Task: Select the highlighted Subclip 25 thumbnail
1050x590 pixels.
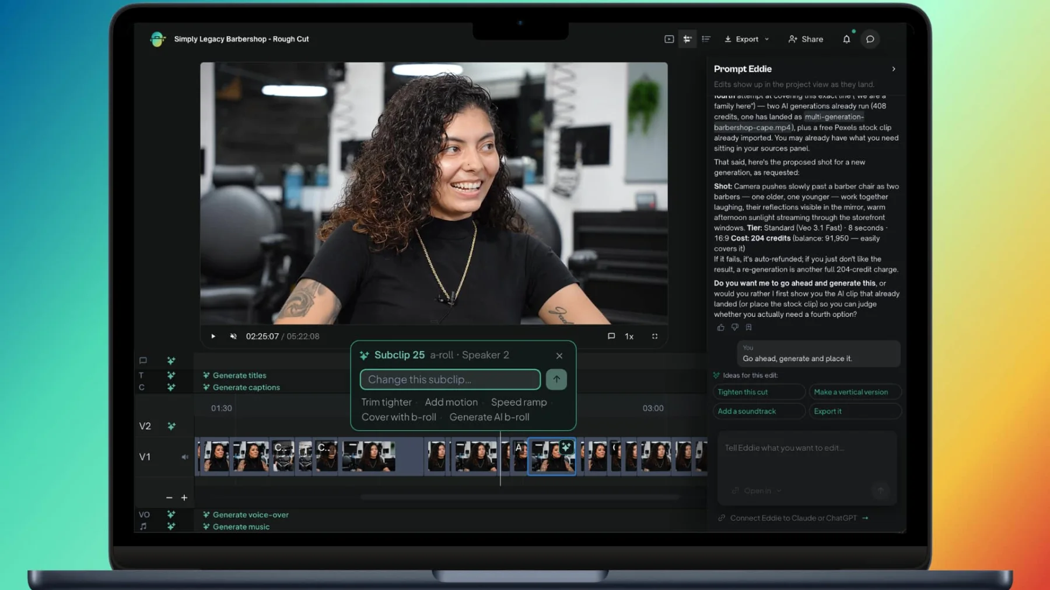Action: pyautogui.click(x=551, y=457)
